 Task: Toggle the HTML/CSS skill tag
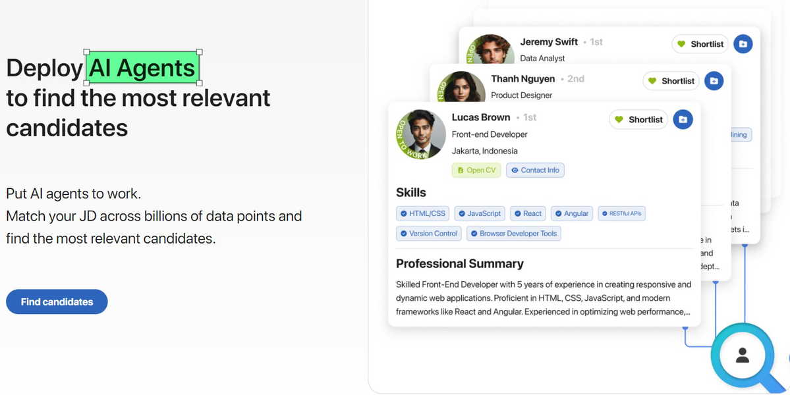[423, 213]
